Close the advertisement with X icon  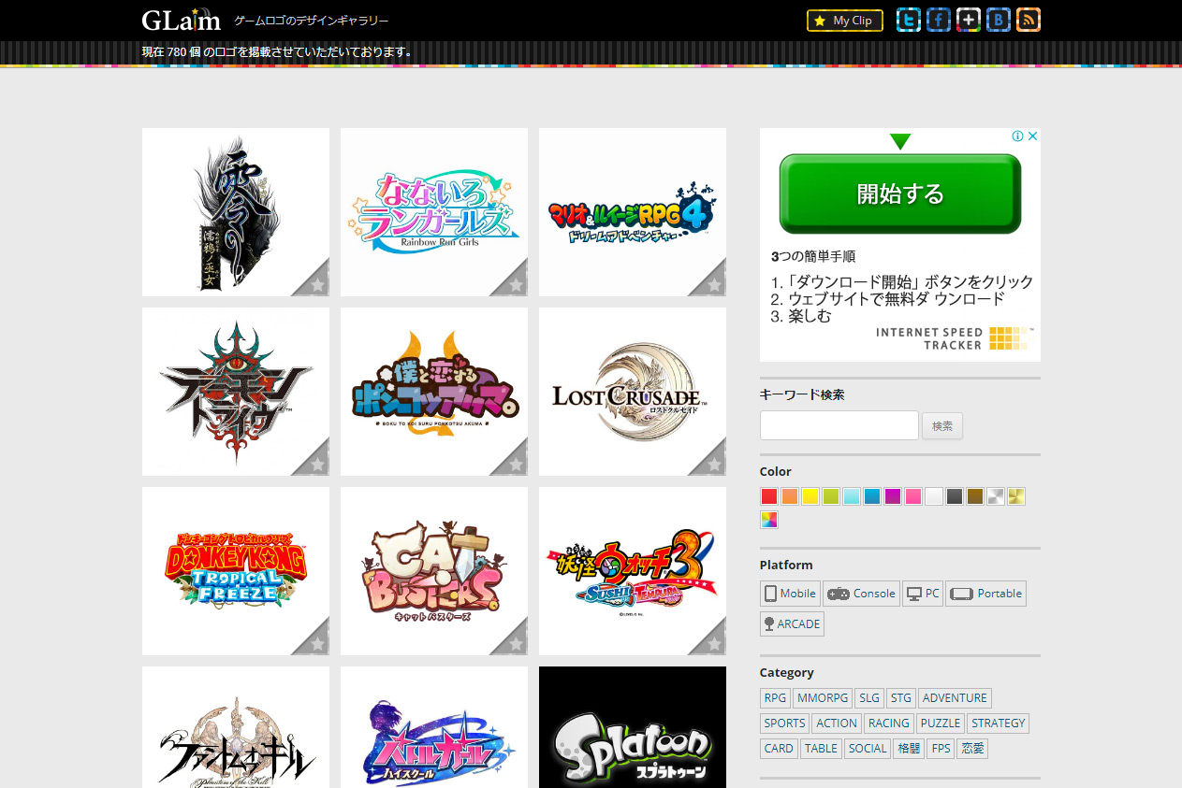[1032, 136]
